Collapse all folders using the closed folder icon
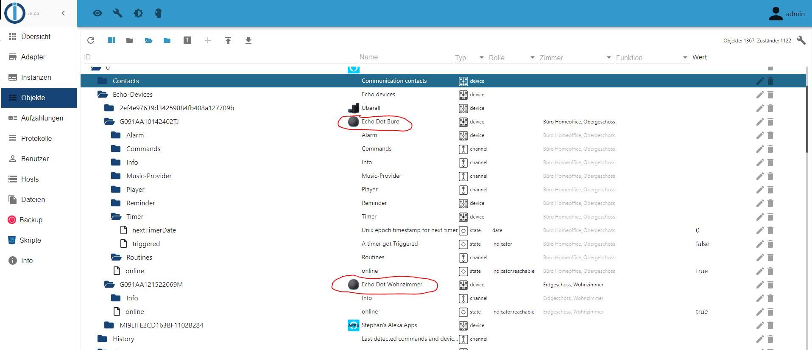The width and height of the screenshot is (812, 350). 130,40
